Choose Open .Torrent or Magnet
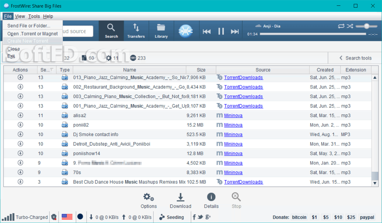Image resolution: width=382 pixels, height=223 pixels. point(33,34)
